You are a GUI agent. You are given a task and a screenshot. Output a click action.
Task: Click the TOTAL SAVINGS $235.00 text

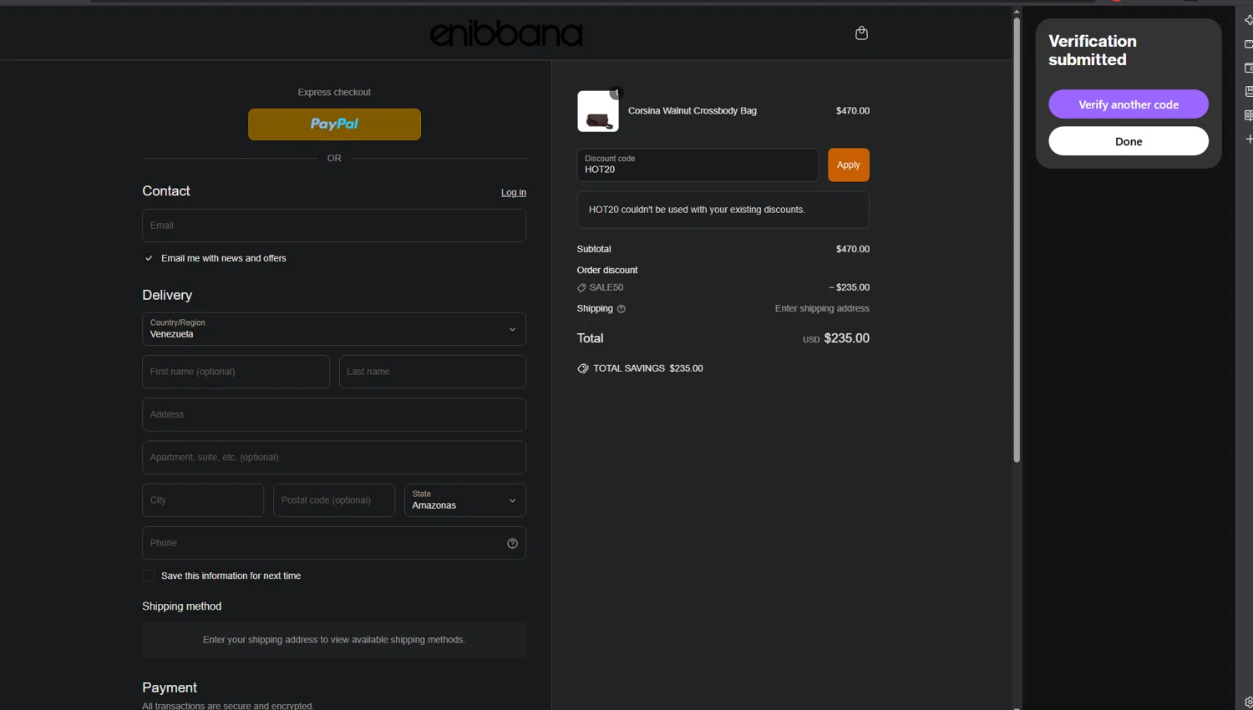(x=648, y=368)
